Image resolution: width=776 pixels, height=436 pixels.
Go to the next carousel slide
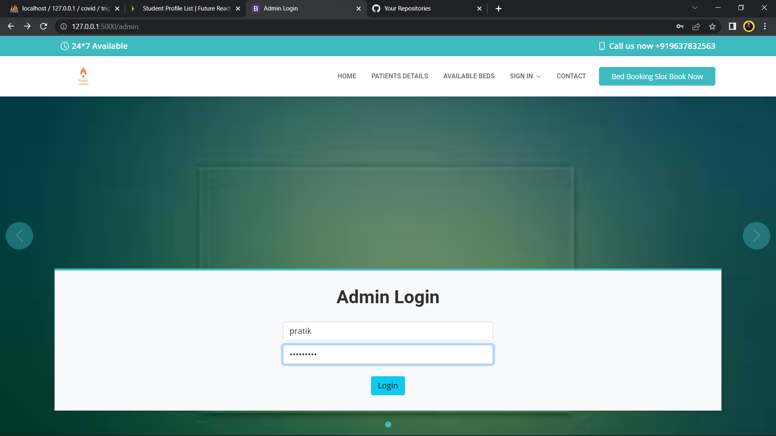pyautogui.click(x=756, y=236)
